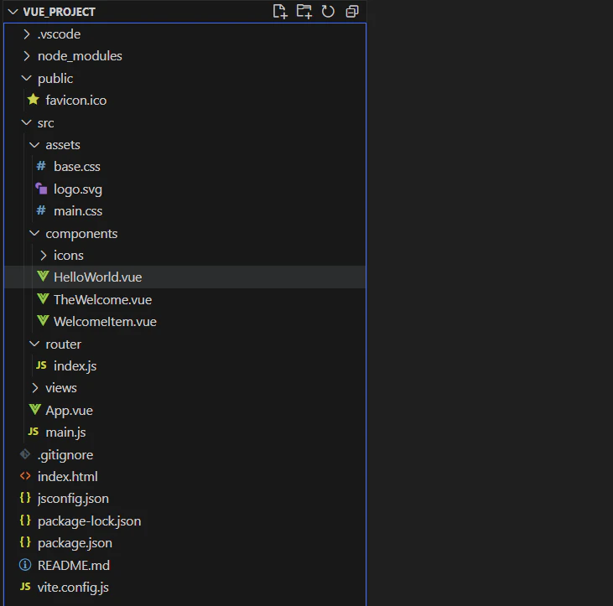Click the Vue icon beside TheWelcome.vue
This screenshot has height=606, width=613.
[x=43, y=299]
